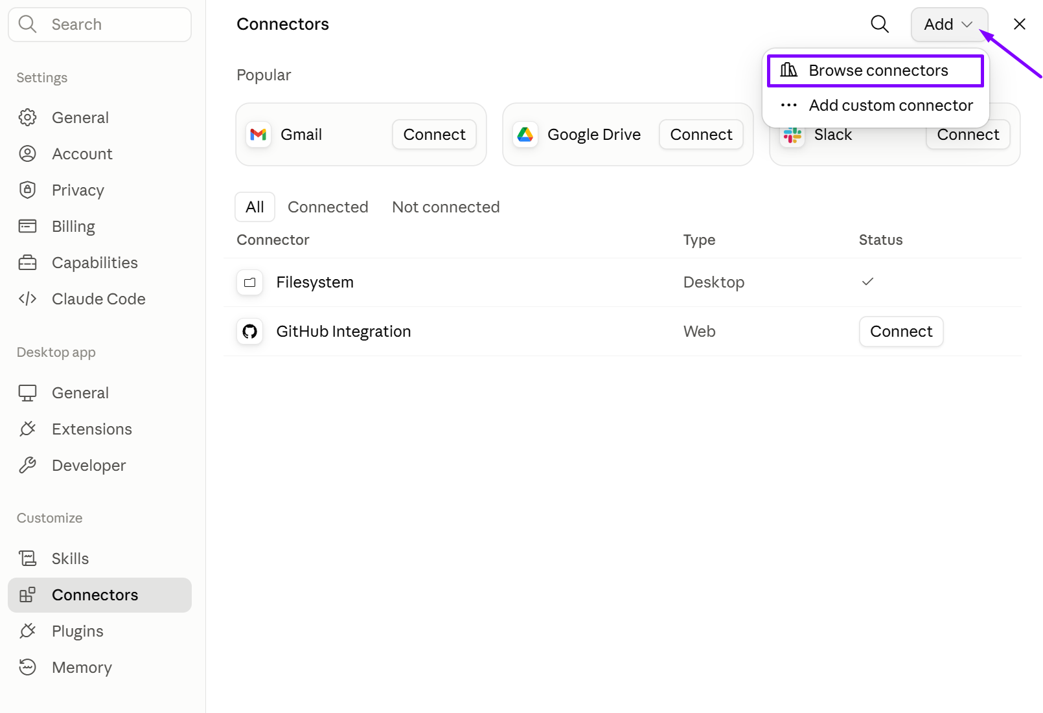Choose Add custom connector from the menu
Image resolution: width=1043 pixels, height=713 pixels.
875,106
